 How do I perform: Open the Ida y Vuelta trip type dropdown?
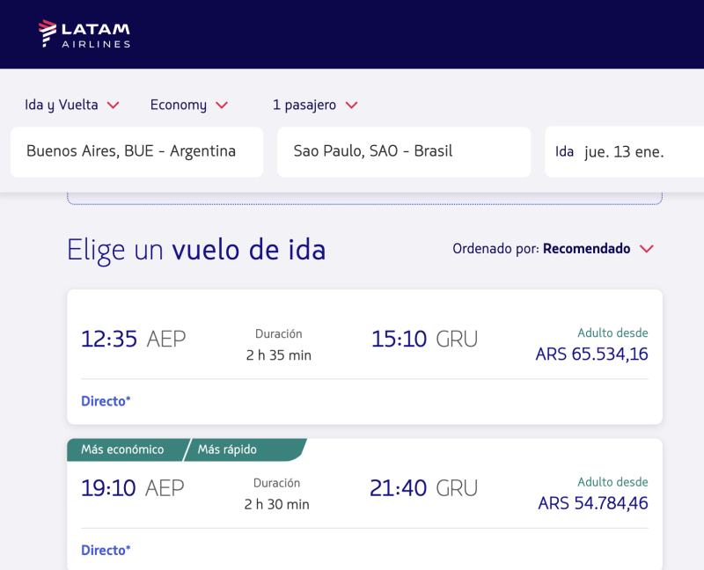point(62,105)
